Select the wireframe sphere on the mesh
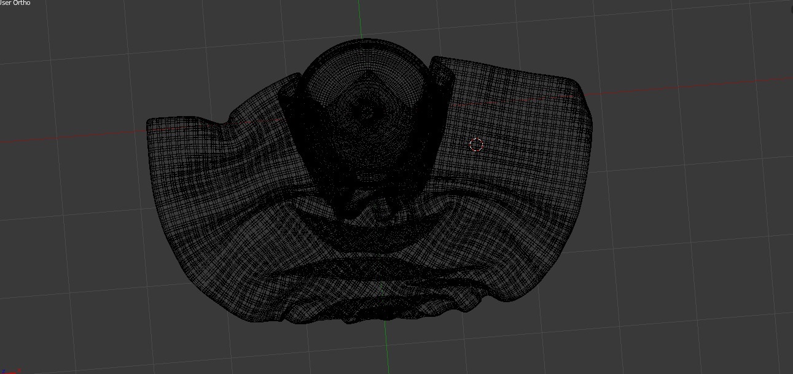Viewport: 793px width, 374px height. click(x=366, y=111)
